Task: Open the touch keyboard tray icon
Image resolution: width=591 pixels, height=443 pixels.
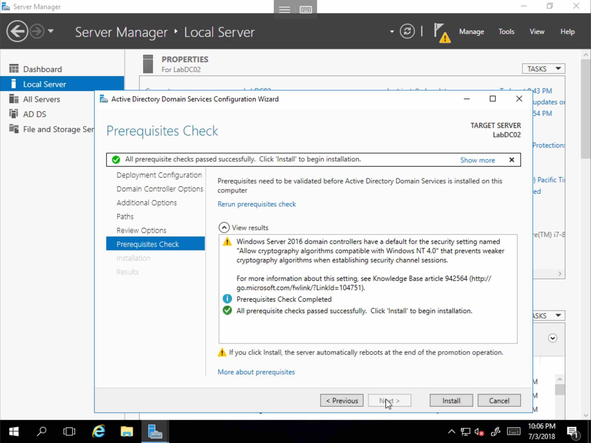Action: (x=514, y=431)
